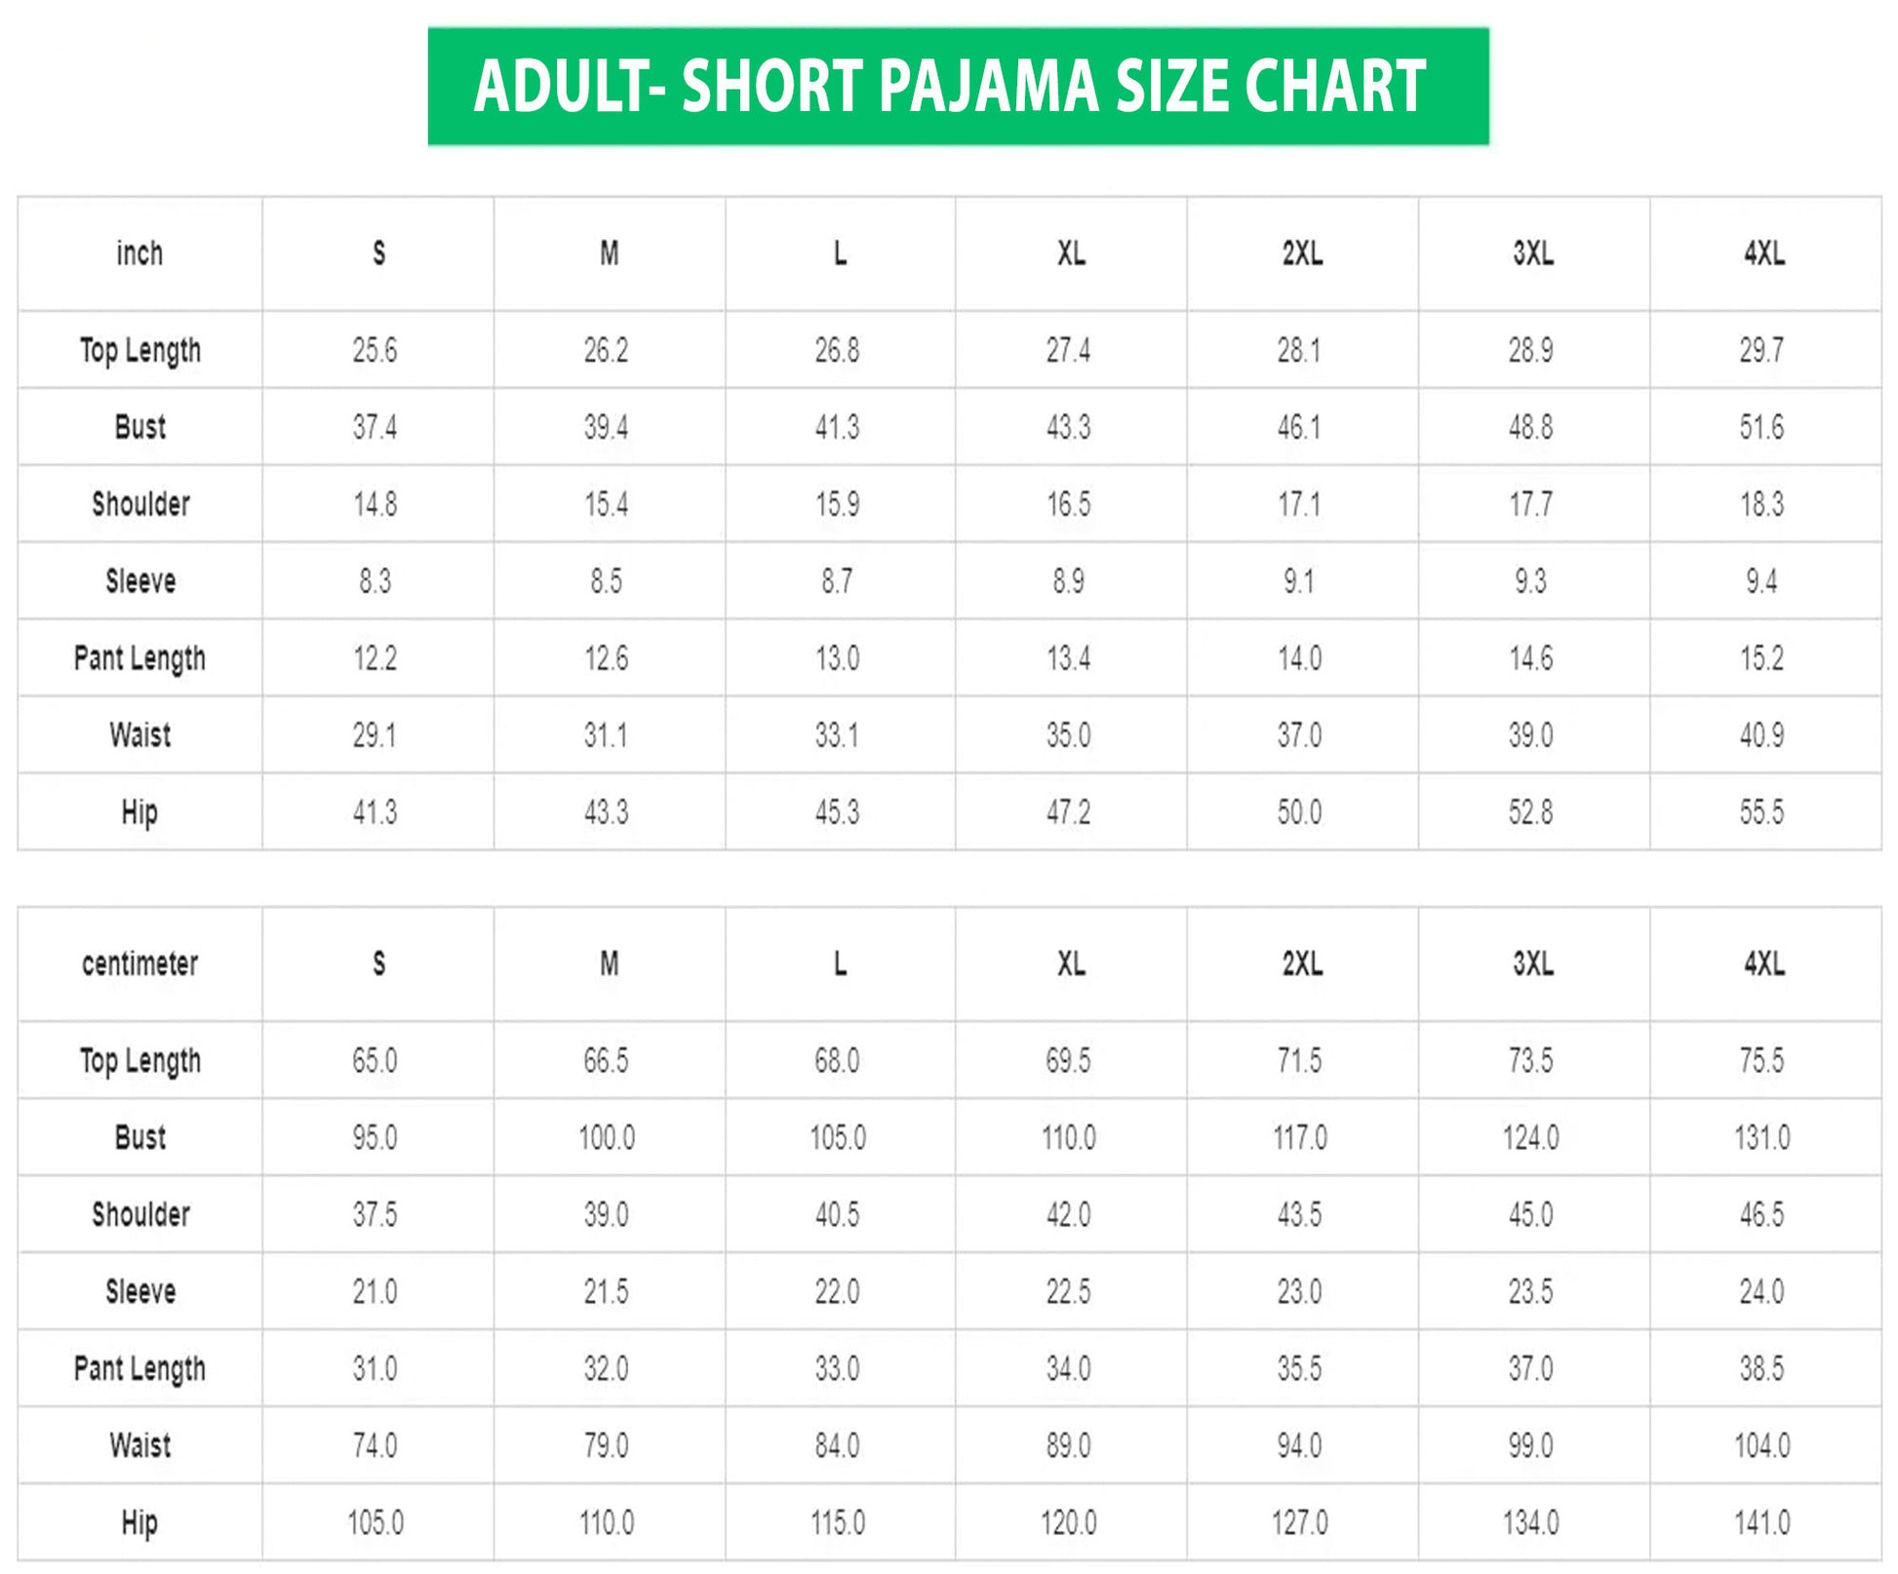Click the Shoulder row label in the inch table
The image size is (1898, 1574).
click(140, 504)
